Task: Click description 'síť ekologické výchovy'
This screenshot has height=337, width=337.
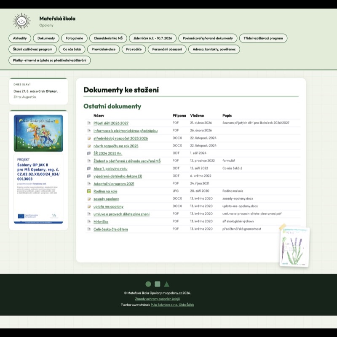Action: [x=238, y=221]
